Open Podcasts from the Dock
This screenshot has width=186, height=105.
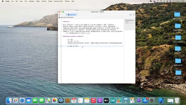(100, 101)
